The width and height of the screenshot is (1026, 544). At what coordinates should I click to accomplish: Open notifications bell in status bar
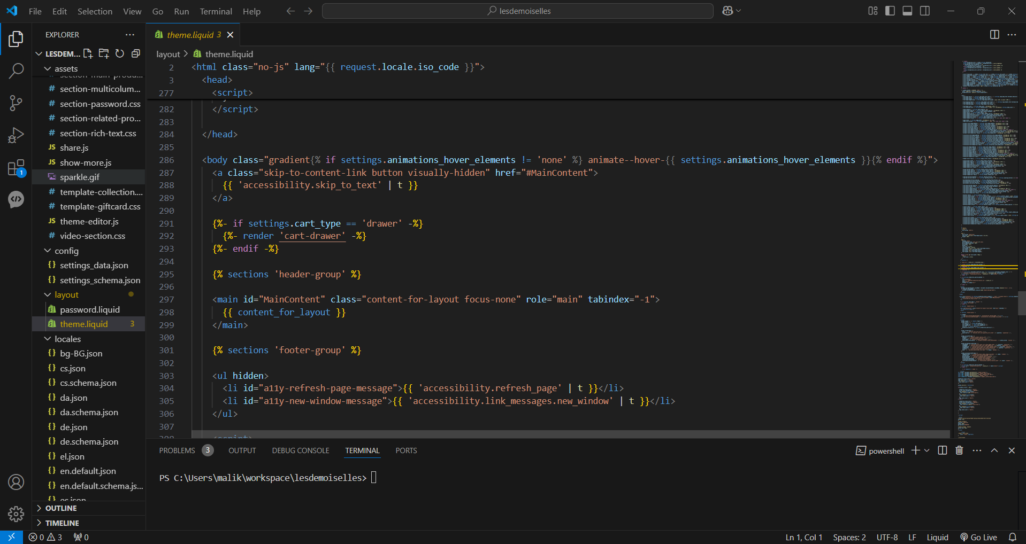[1013, 537]
